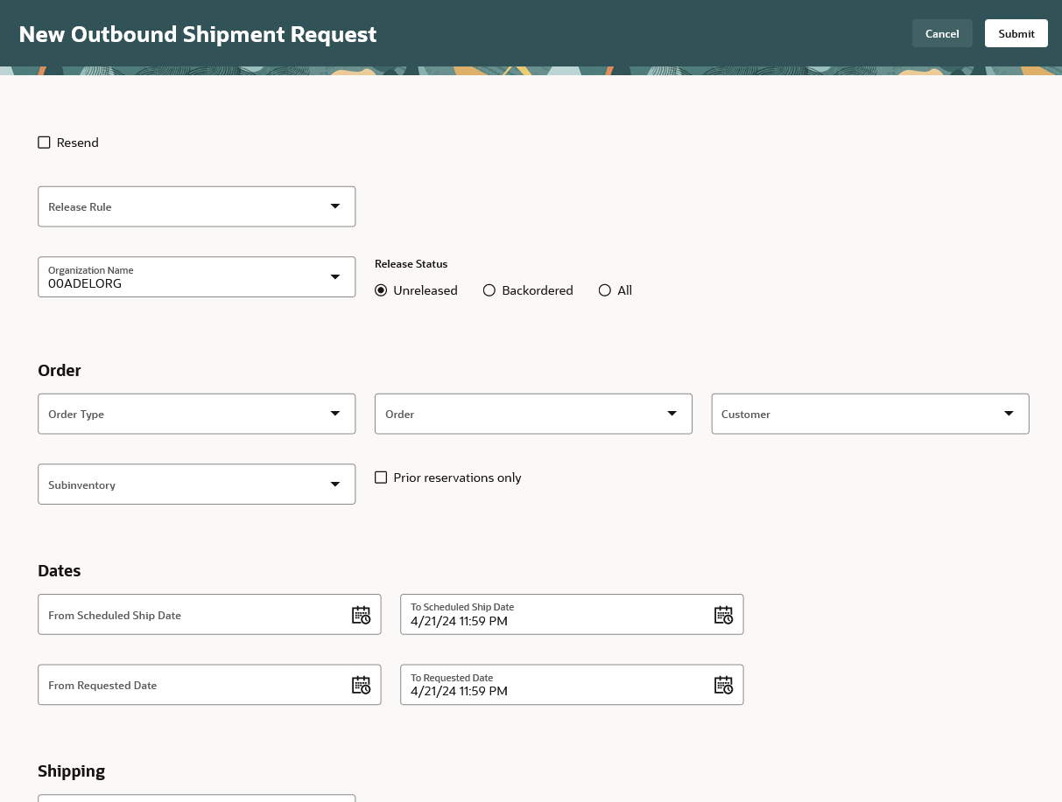Open the Organization Name dropdown
Viewport: 1062px width, 802px height.
[334, 277]
